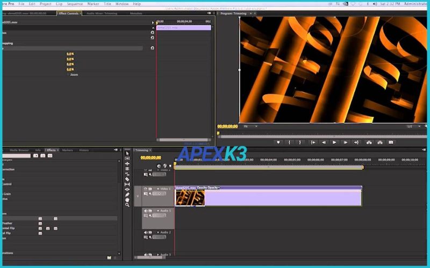
Task: Open the 1/2 playback resolution dropdown
Action: pyautogui.click(x=412, y=126)
